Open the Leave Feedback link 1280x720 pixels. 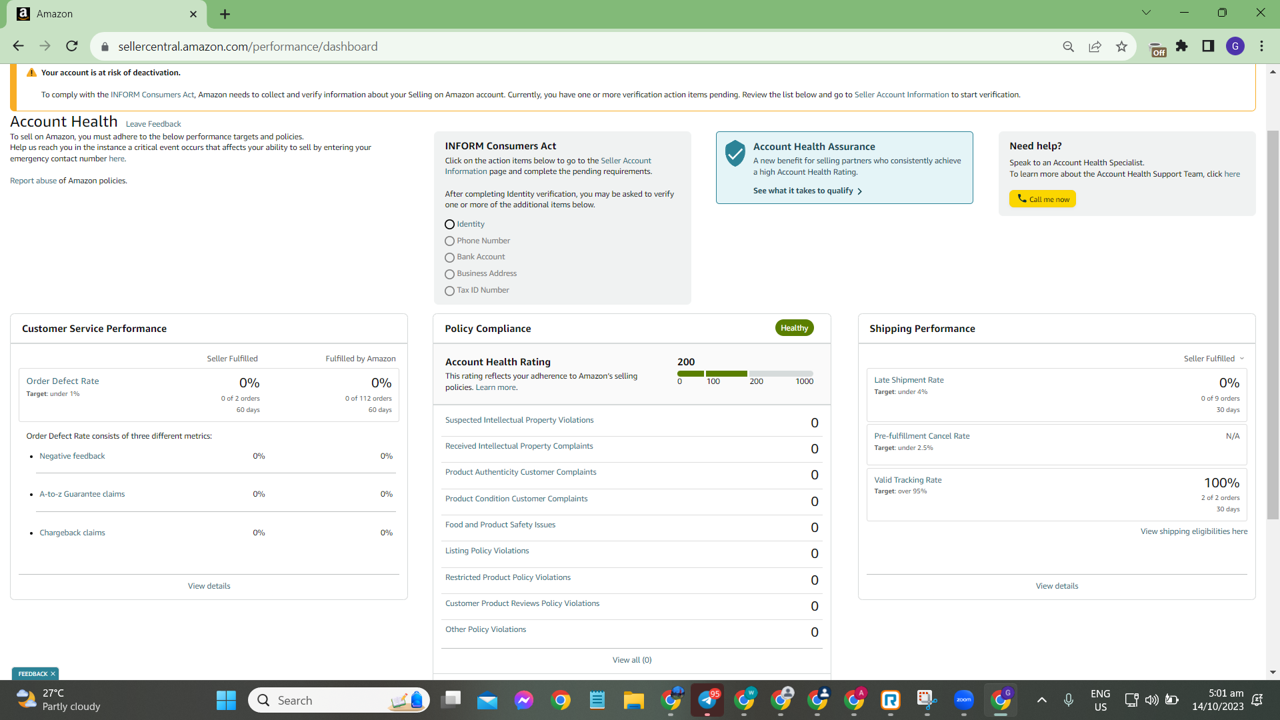153,124
